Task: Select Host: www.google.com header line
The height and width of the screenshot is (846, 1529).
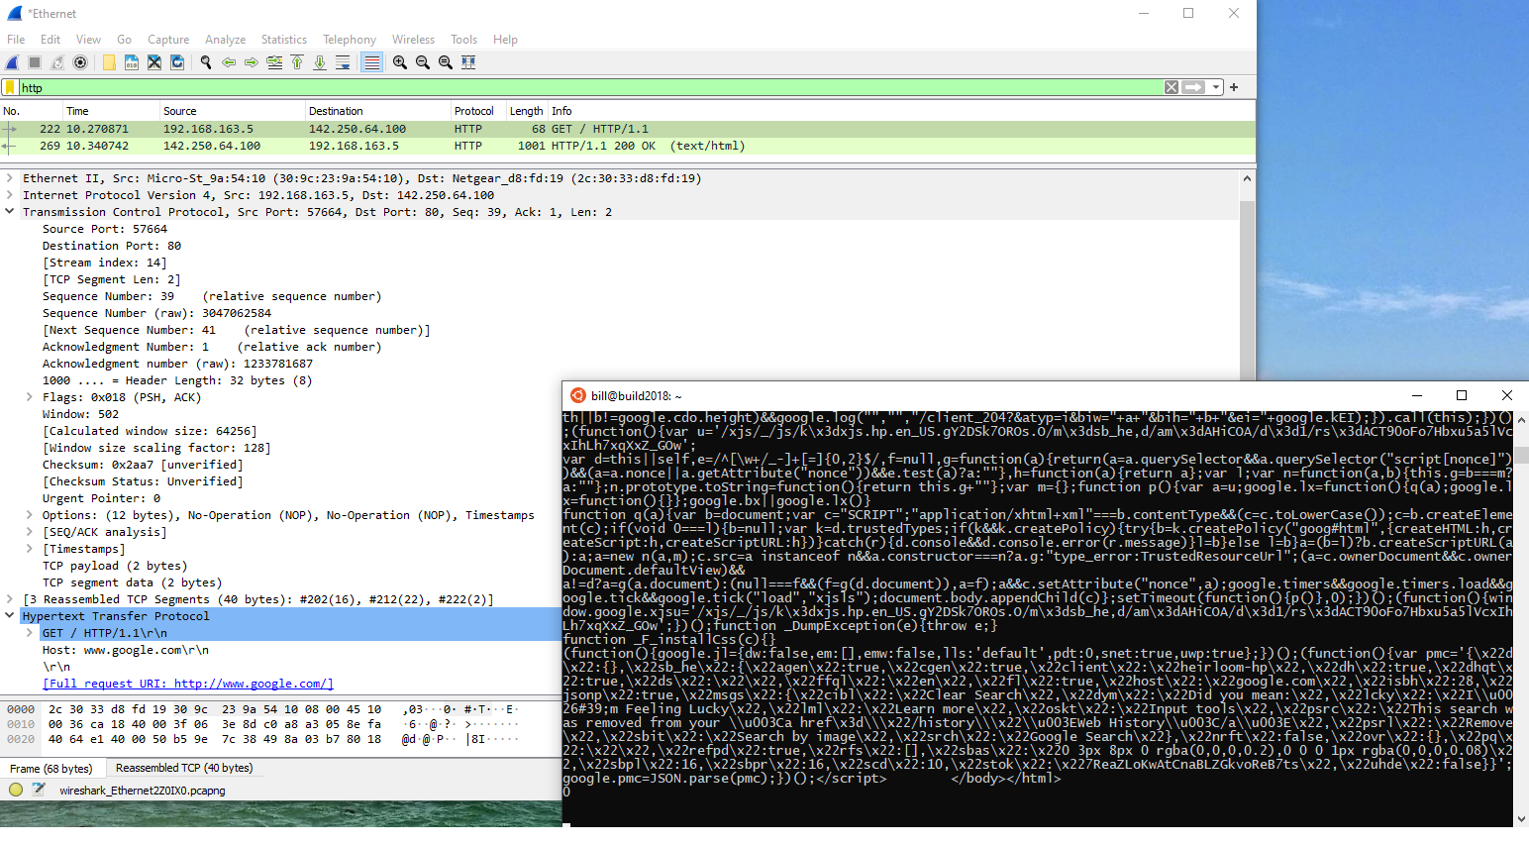Action: coord(126,650)
